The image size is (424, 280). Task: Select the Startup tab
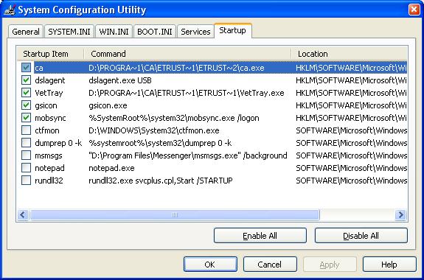click(x=232, y=30)
